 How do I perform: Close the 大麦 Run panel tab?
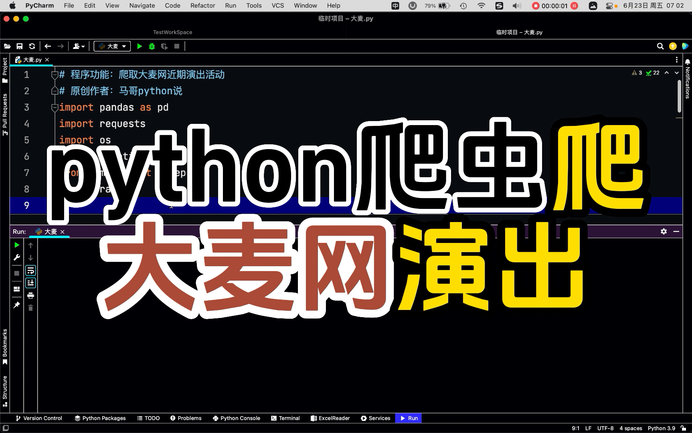[62, 232]
